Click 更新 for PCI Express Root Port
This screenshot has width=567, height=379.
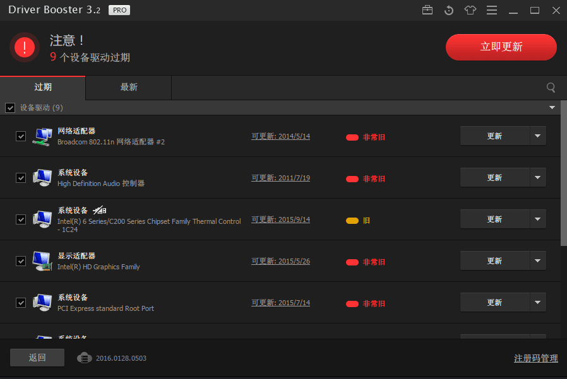point(494,302)
